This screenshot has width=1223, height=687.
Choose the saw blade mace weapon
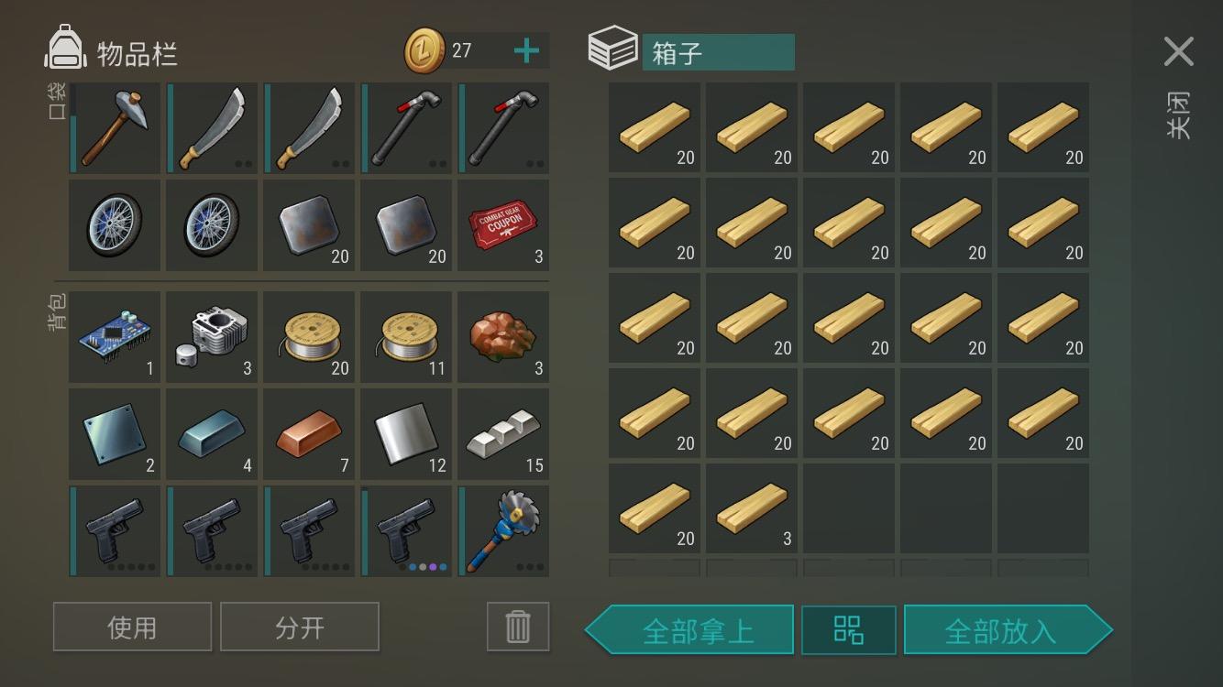click(x=503, y=531)
